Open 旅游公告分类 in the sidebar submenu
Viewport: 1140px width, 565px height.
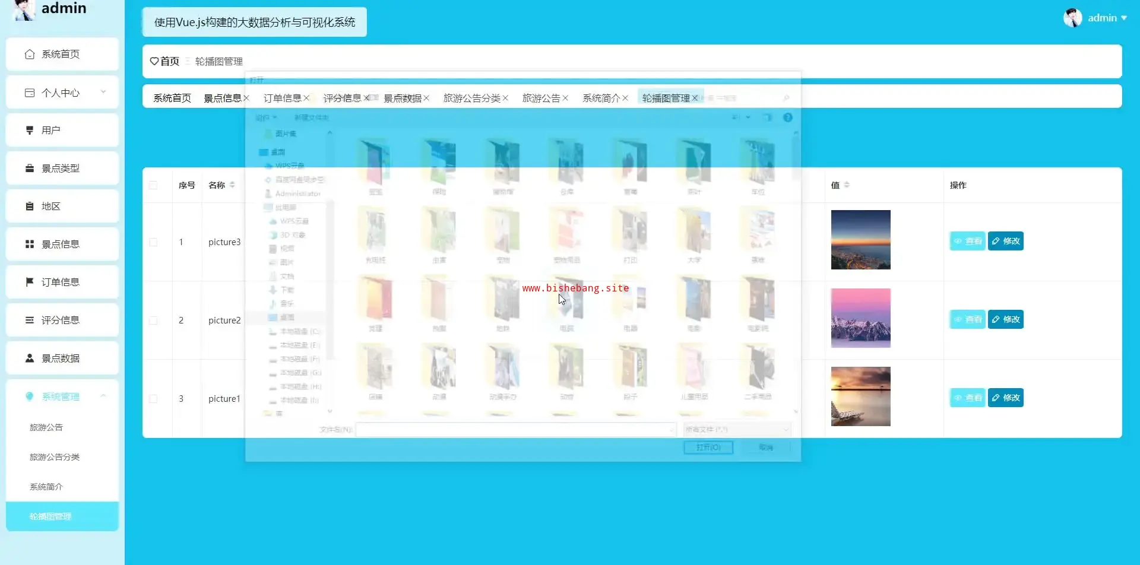pyautogui.click(x=62, y=457)
